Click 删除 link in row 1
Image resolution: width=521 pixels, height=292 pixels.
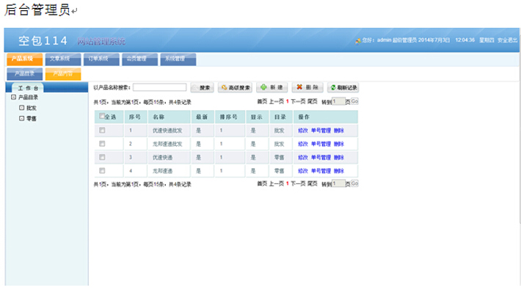(x=339, y=131)
